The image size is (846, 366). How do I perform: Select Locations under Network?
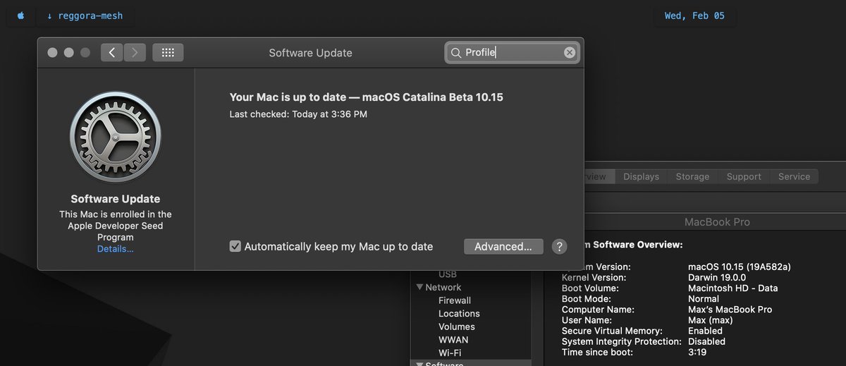point(459,313)
